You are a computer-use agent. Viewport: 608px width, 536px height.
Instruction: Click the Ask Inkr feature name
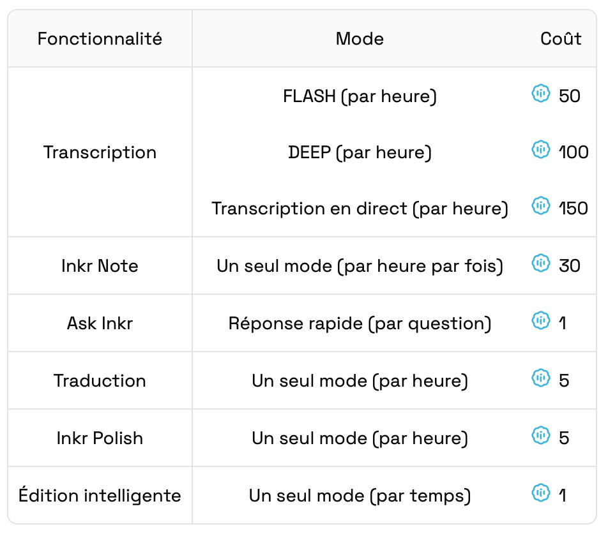coord(100,323)
